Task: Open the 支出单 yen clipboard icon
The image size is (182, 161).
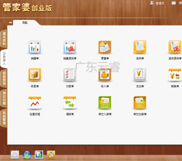Action: click(x=140, y=75)
